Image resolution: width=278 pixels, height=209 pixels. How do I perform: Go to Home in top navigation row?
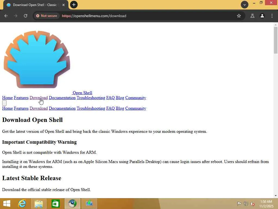point(7,98)
